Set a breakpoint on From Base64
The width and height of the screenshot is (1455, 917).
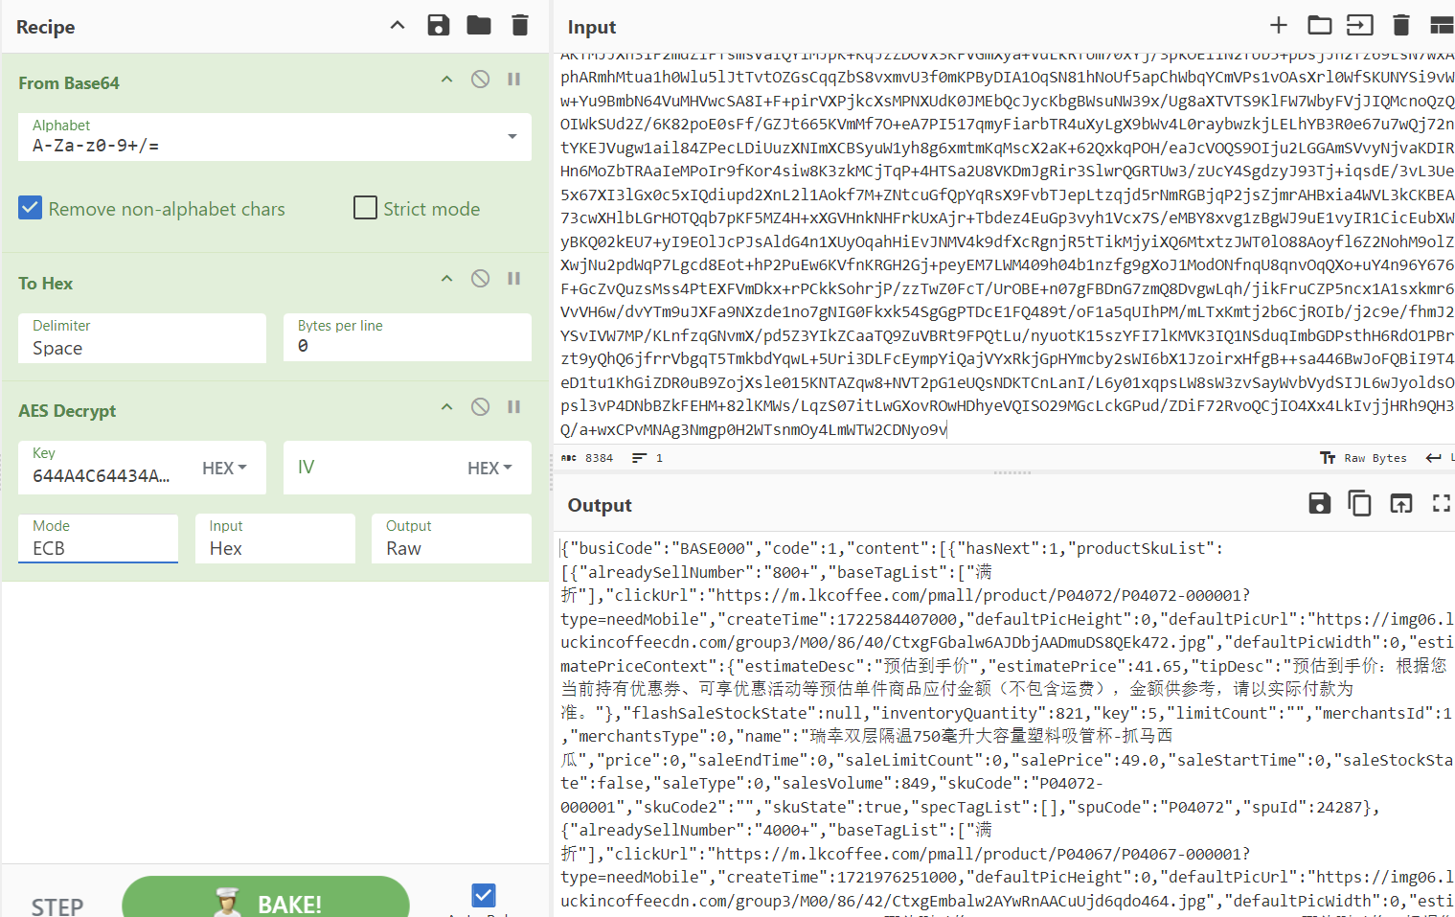(514, 80)
